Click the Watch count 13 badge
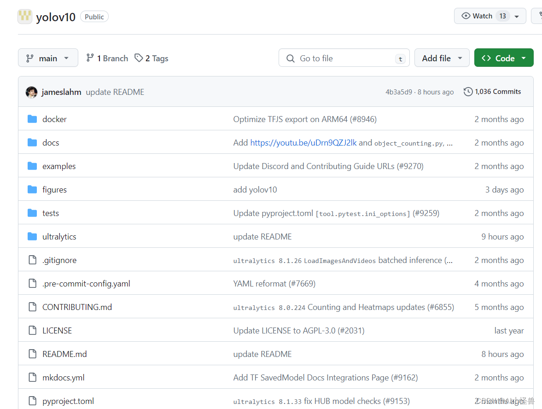This screenshot has height=409, width=542. pos(502,16)
